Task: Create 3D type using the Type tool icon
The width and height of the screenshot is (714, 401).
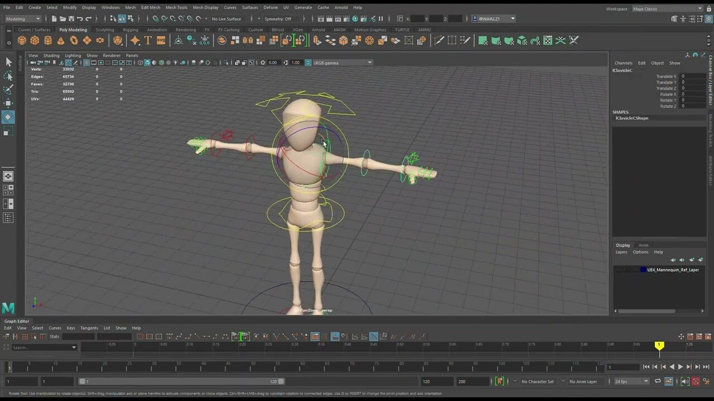Action: tap(148, 40)
